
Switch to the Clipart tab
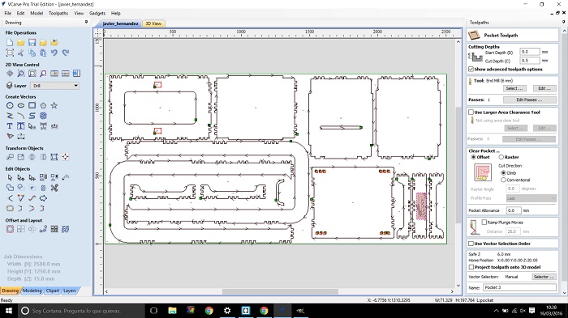coord(53,290)
